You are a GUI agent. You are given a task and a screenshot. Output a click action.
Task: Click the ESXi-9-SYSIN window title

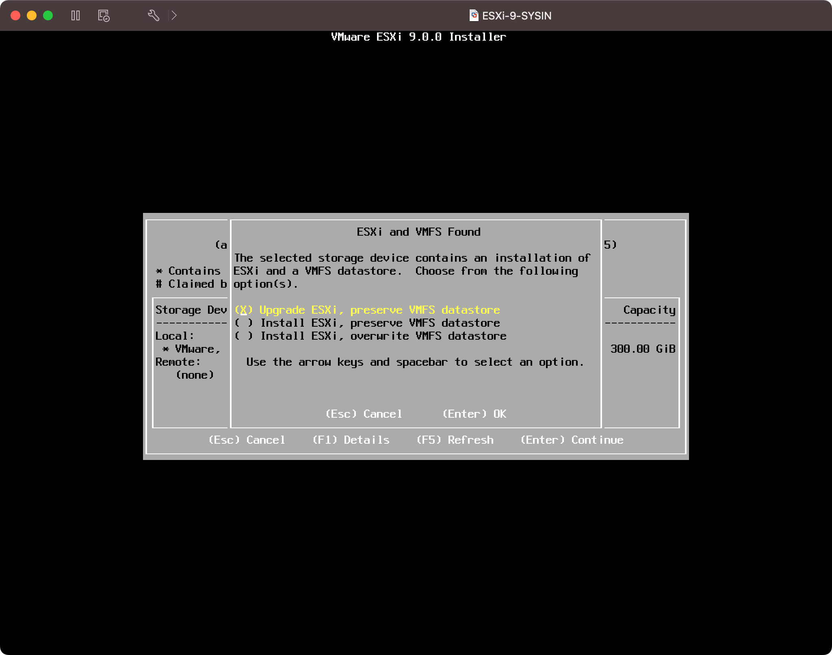pos(517,15)
